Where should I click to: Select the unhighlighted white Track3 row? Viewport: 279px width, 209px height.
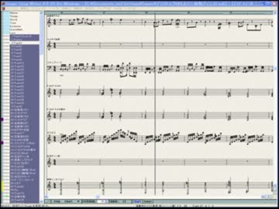(x=24, y=43)
